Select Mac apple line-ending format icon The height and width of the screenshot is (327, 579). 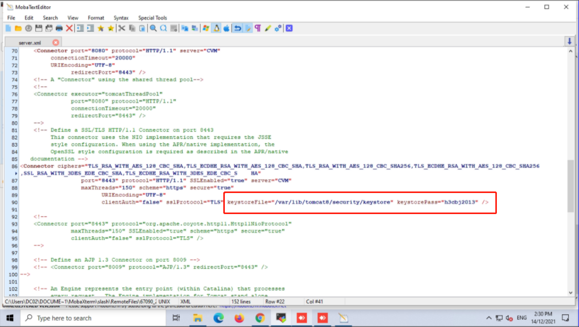[x=226, y=28]
